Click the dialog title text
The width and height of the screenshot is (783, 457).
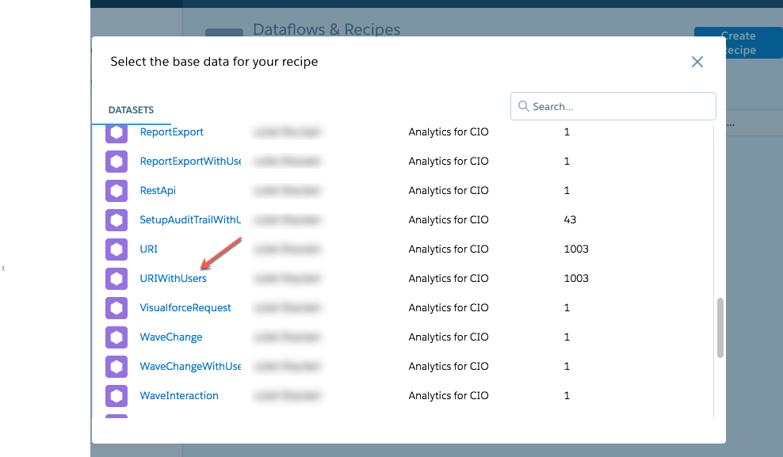click(x=214, y=62)
